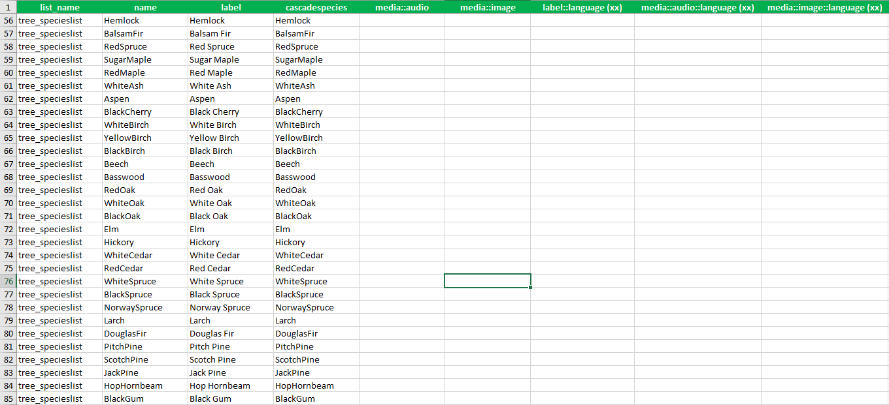889x405 pixels.
Task: Select the RedSpruce cascadespecies cell
Action: [x=316, y=46]
